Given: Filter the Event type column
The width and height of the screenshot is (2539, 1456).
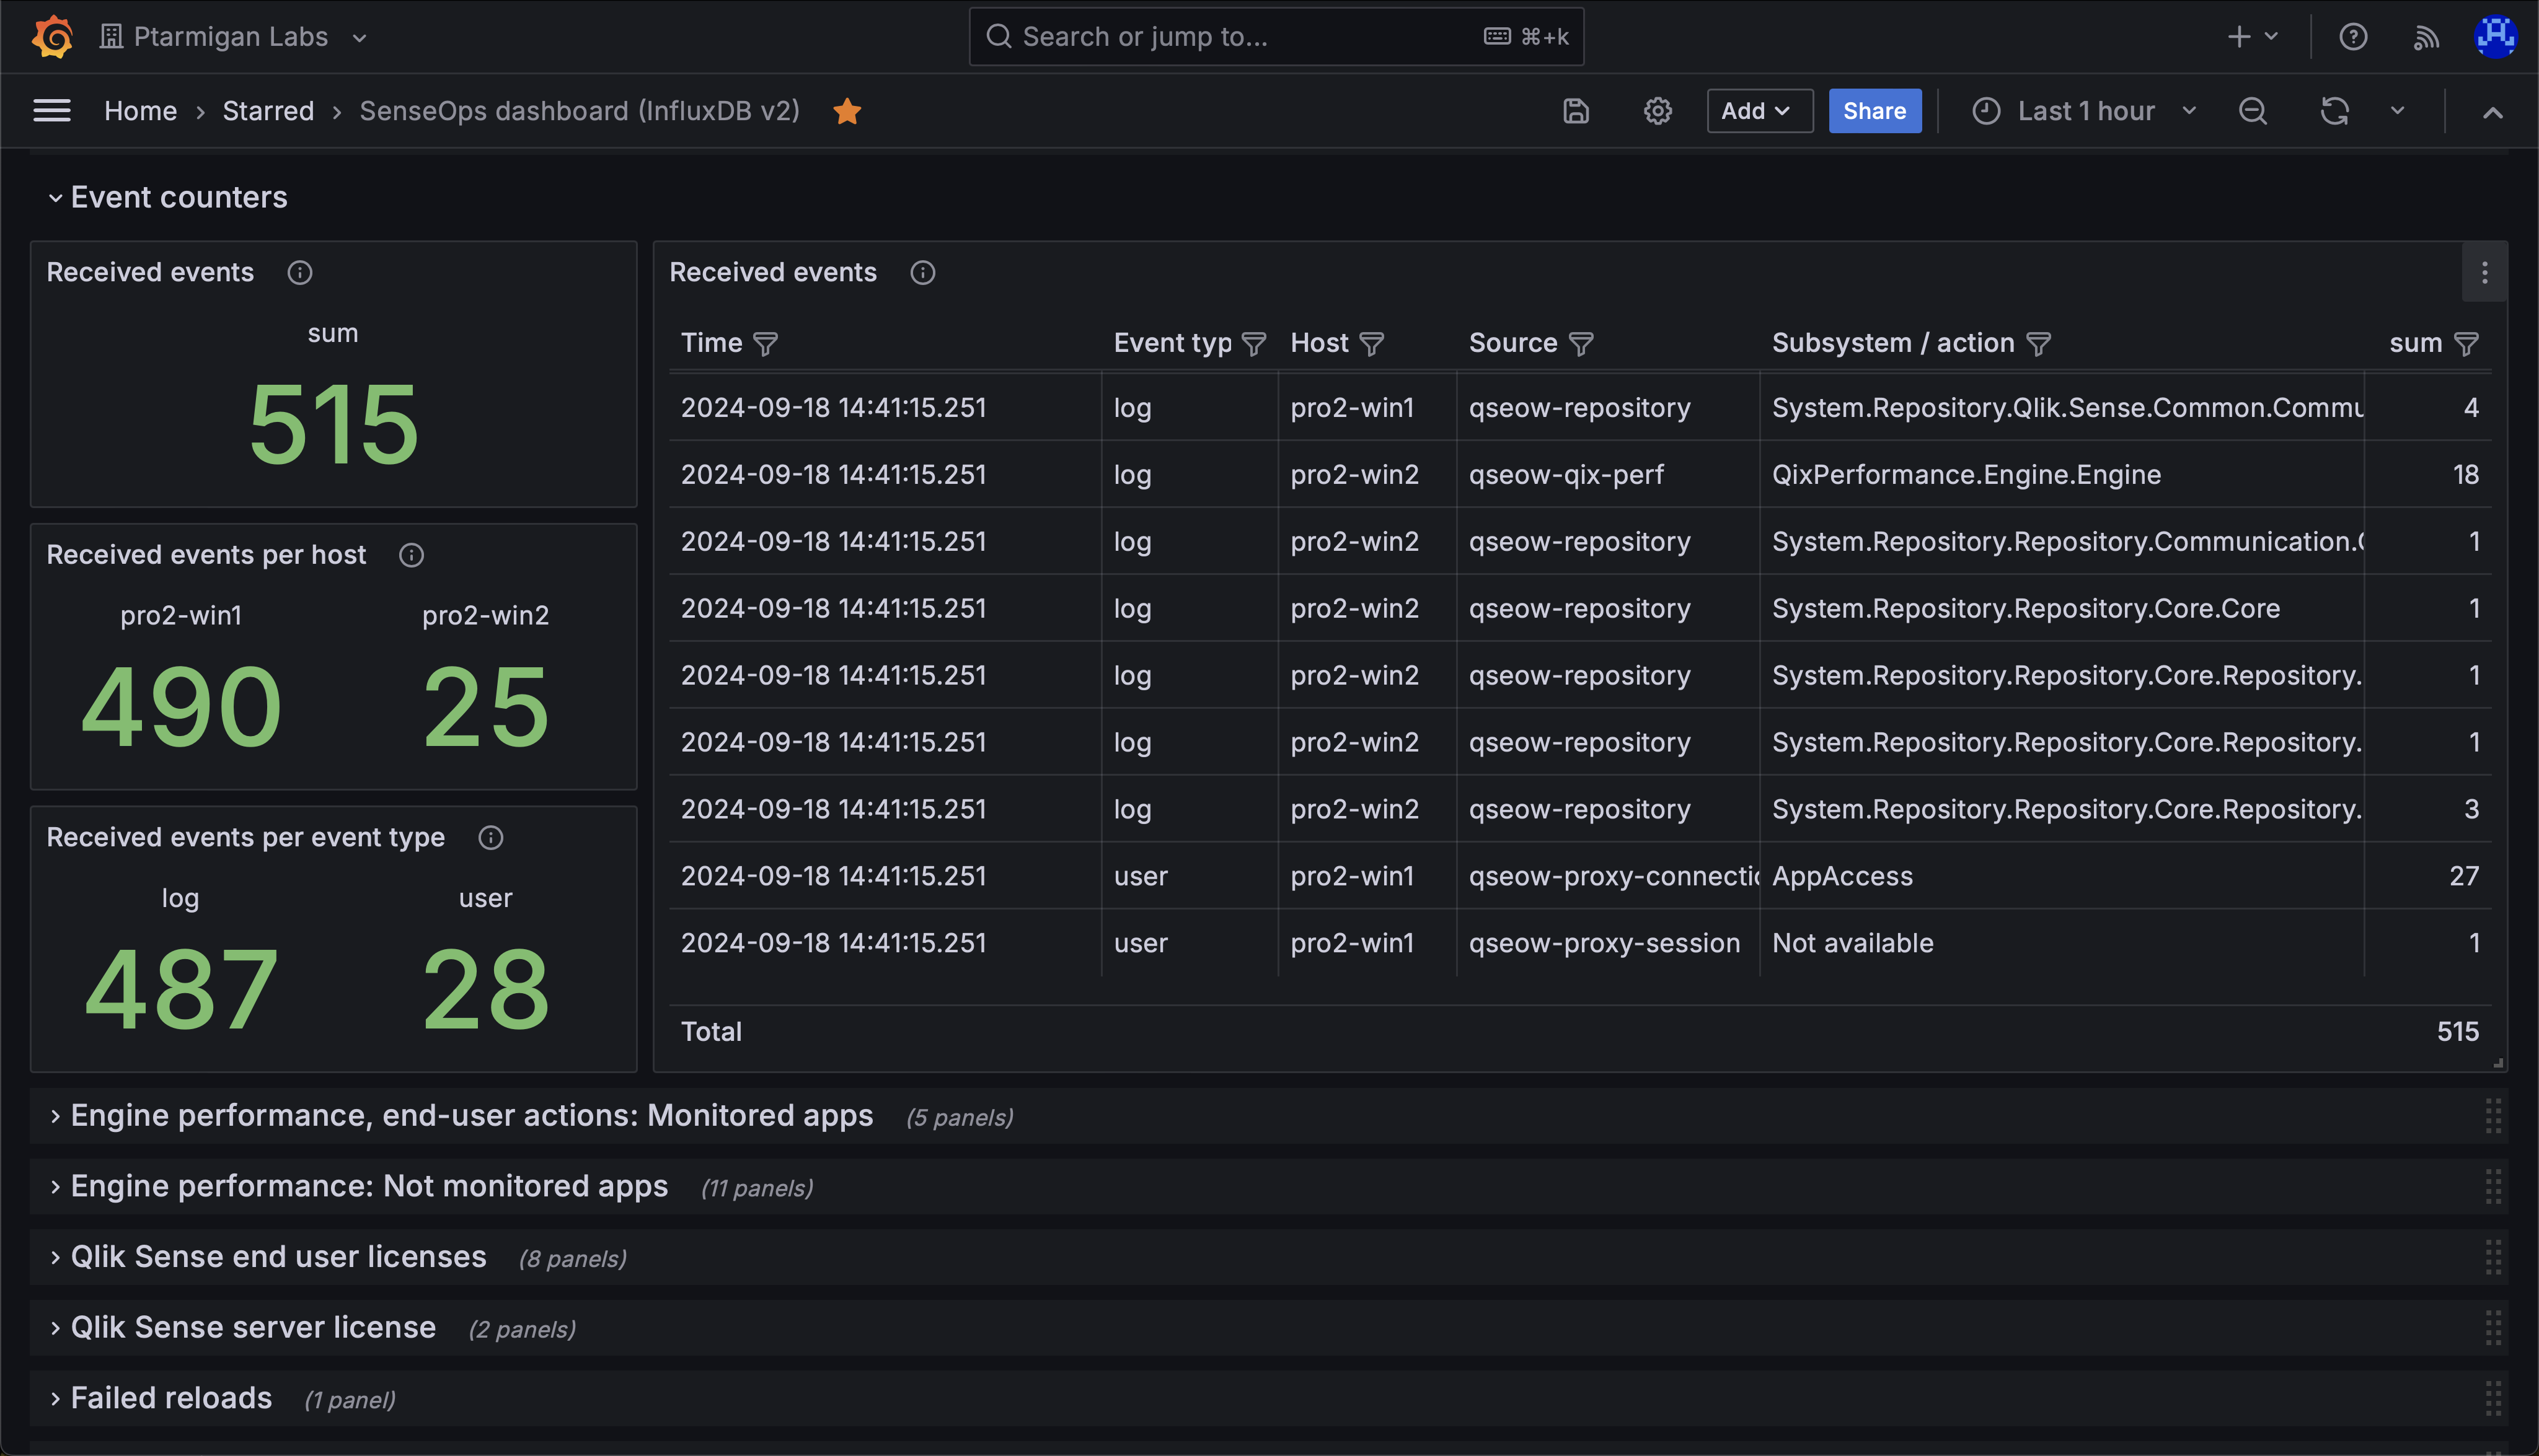Looking at the screenshot, I should (x=1253, y=344).
